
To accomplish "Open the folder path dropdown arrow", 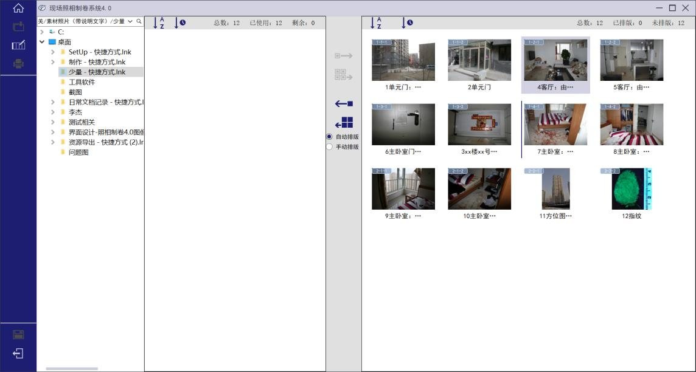I will [130, 21].
